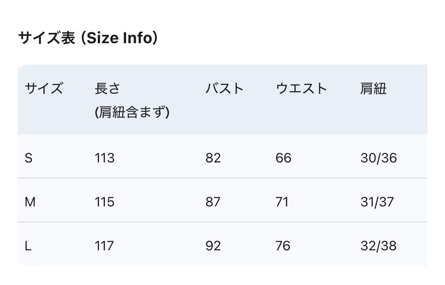Select the strap value 30/36 cell
The height and width of the screenshot is (285, 445).
[x=379, y=158]
